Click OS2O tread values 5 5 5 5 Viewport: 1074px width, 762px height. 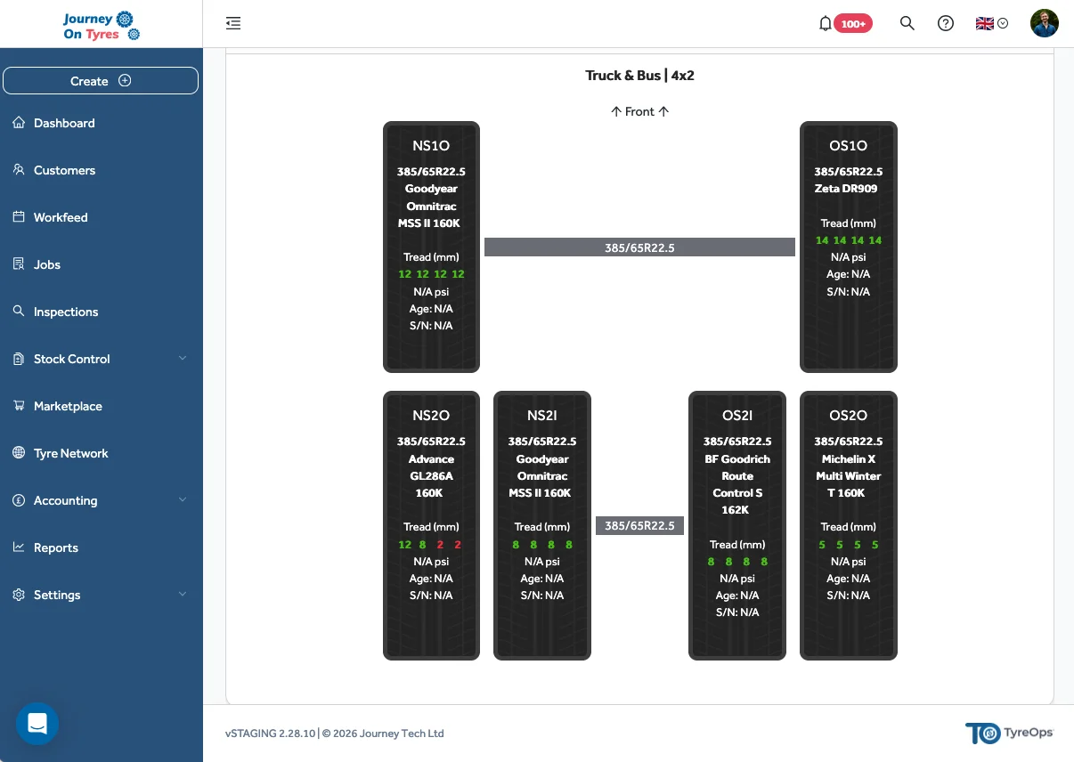(849, 545)
